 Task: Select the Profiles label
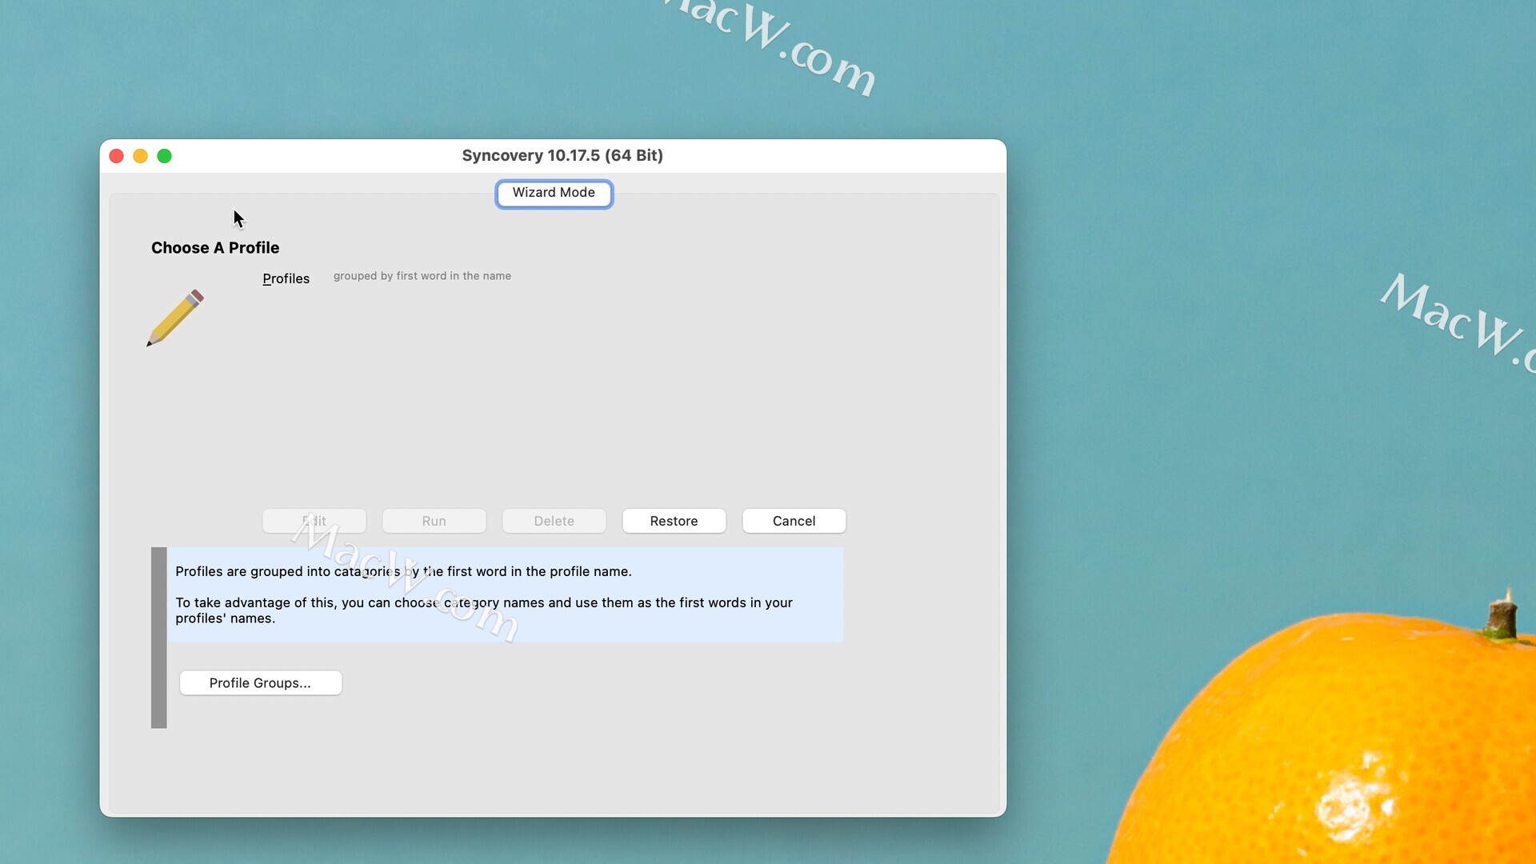(286, 278)
